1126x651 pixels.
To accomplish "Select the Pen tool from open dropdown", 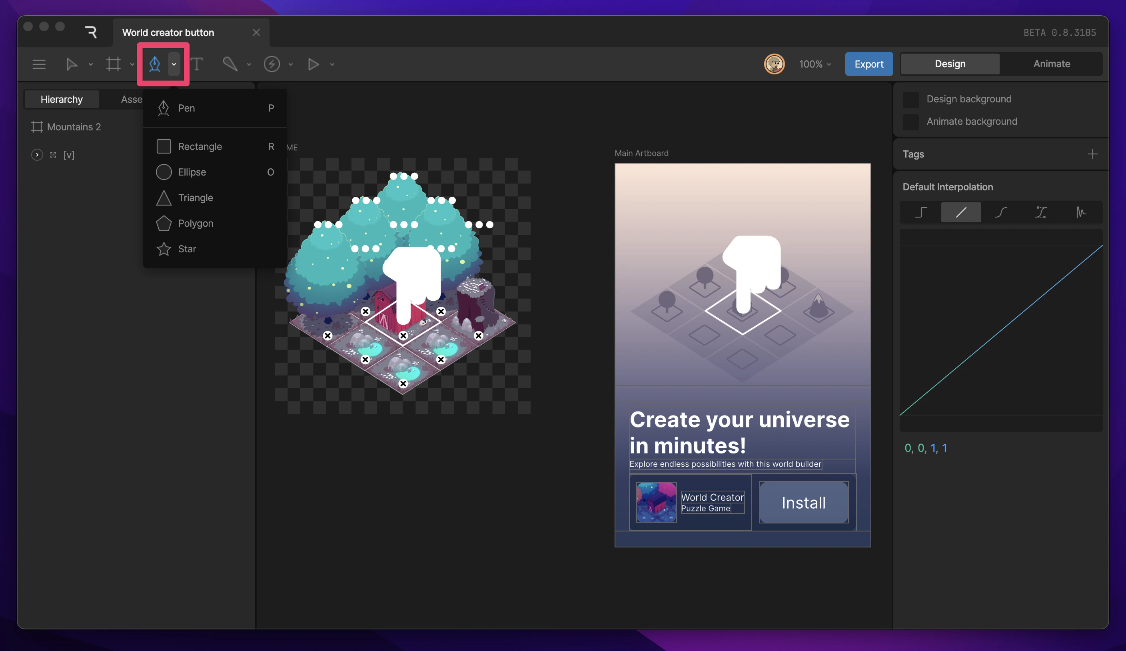I will 186,108.
